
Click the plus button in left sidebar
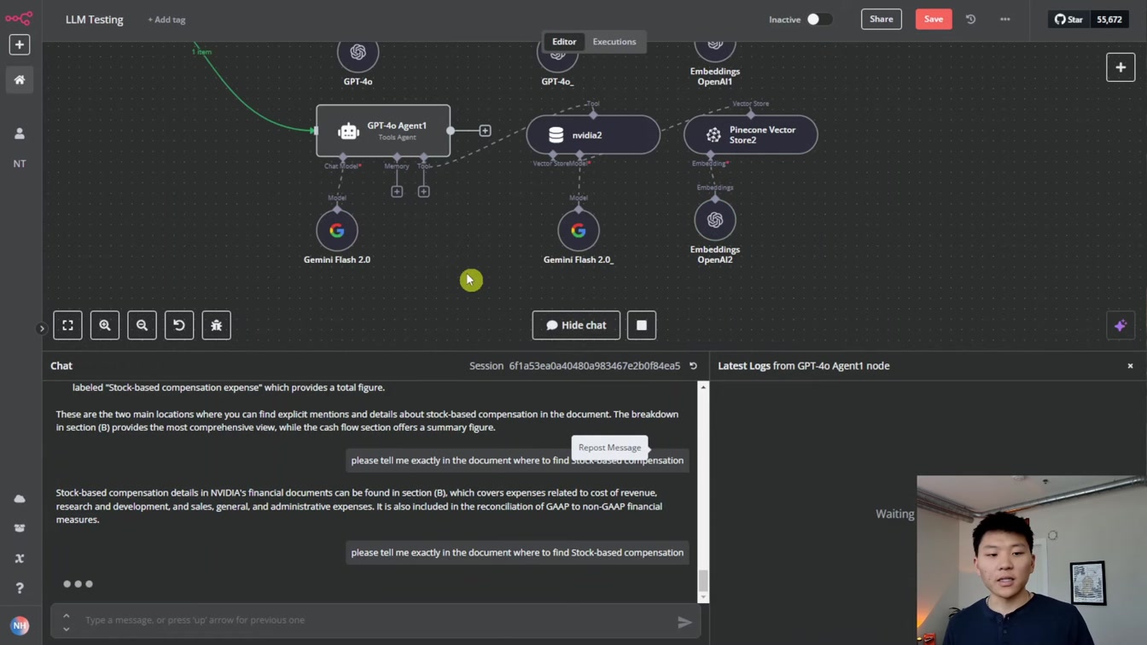[20, 44]
